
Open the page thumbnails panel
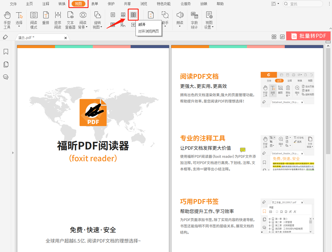[6, 64]
